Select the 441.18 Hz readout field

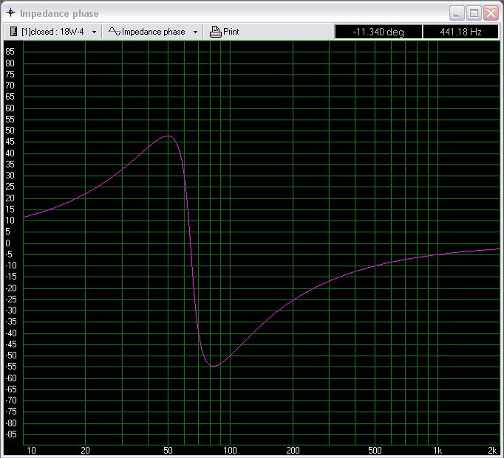coord(460,32)
